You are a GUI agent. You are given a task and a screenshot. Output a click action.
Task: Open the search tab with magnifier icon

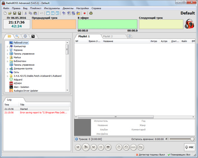click(17, 36)
